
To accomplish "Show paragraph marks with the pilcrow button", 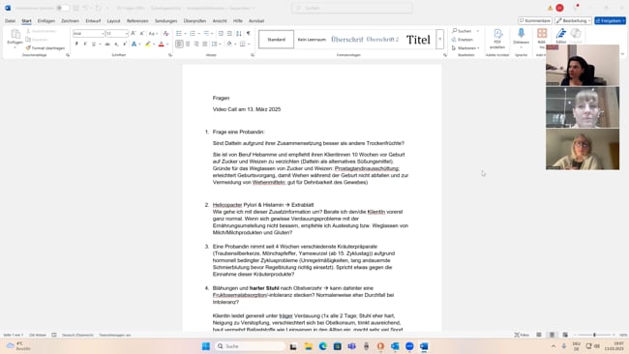I will tap(248, 33).
